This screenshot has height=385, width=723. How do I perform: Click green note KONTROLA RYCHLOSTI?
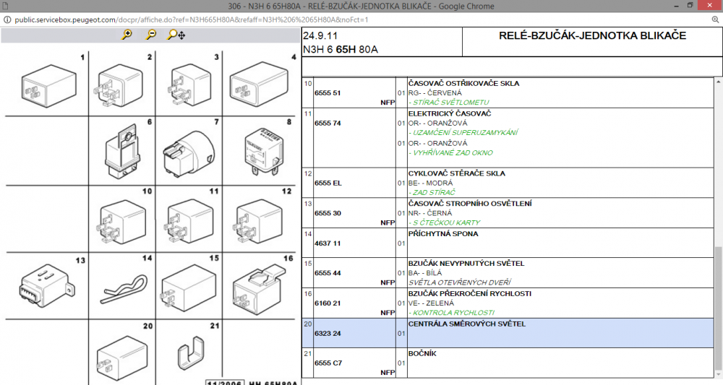[x=451, y=313]
